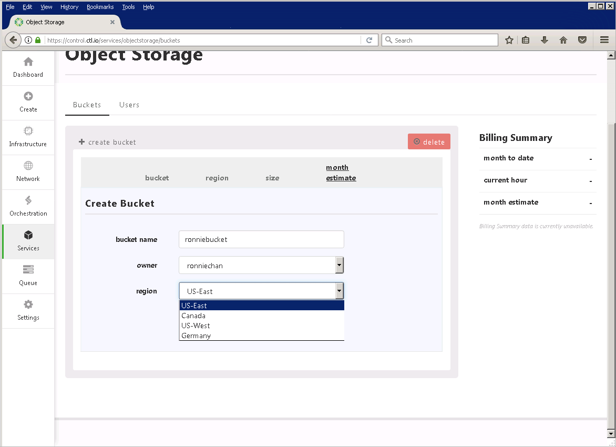Open the Bookmarks menu
This screenshot has height=447, width=616.
(x=100, y=7)
